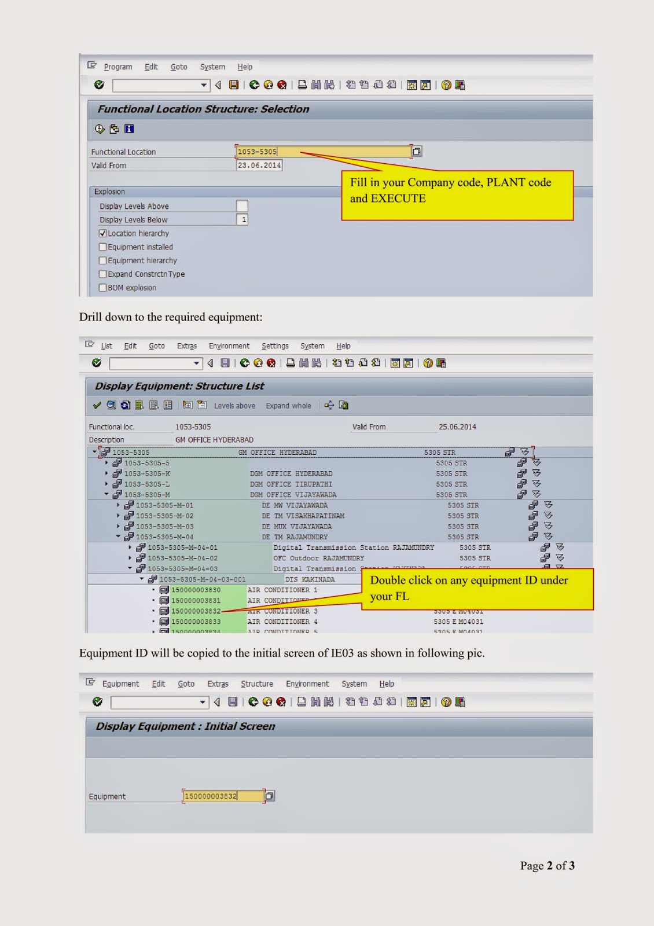Image resolution: width=654 pixels, height=926 pixels.
Task: Click green Enter checkmark in Selection screen toolbar
Action: pyautogui.click(x=100, y=85)
